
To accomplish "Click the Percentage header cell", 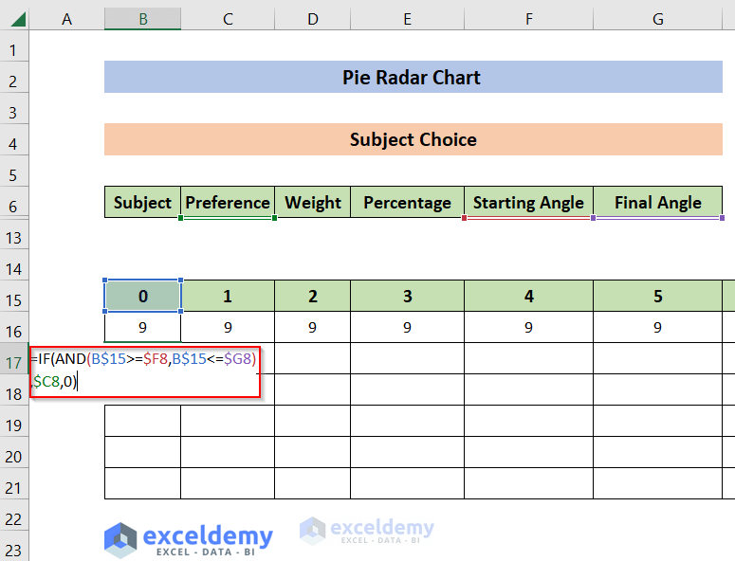I will click(407, 203).
